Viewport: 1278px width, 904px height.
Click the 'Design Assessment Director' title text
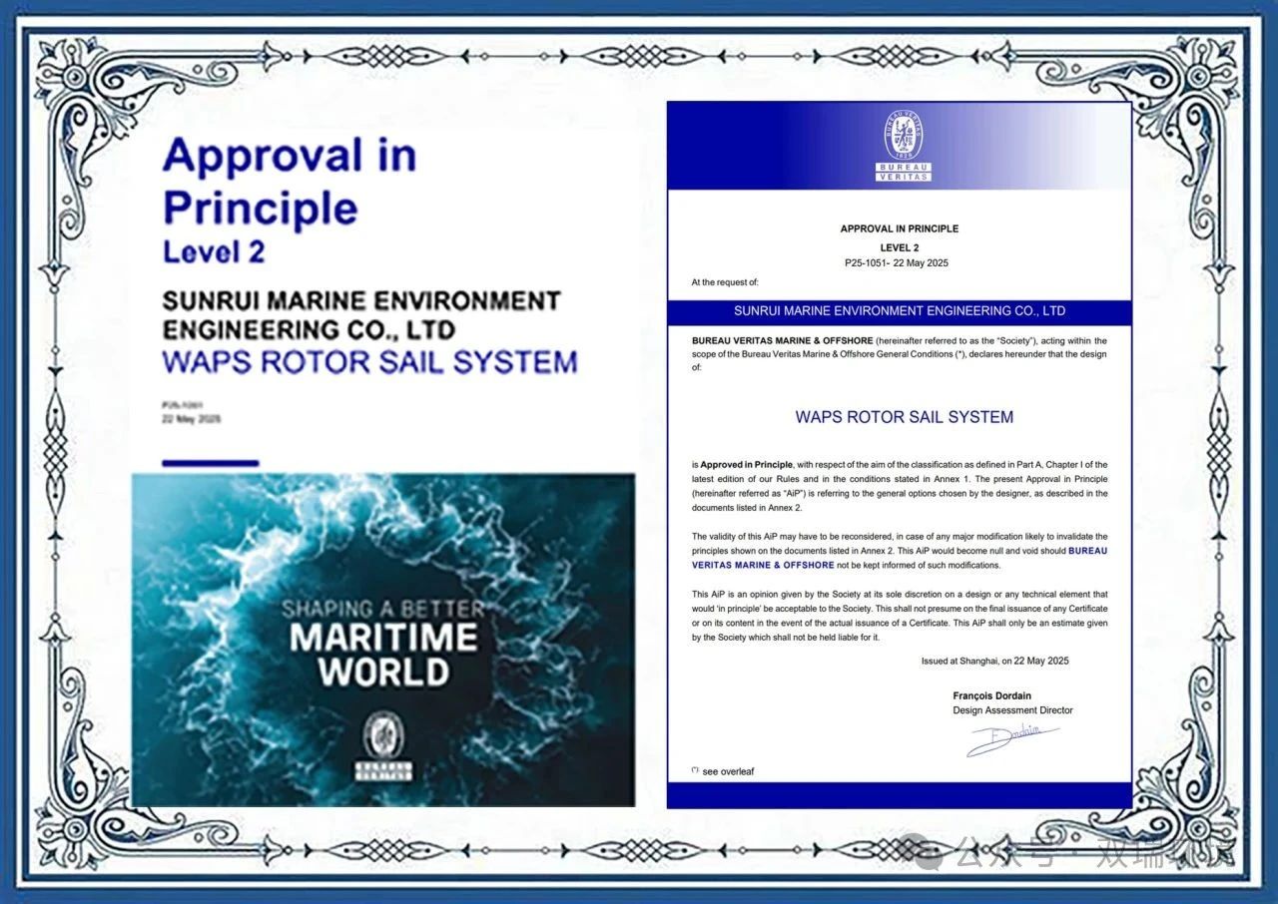[1012, 710]
